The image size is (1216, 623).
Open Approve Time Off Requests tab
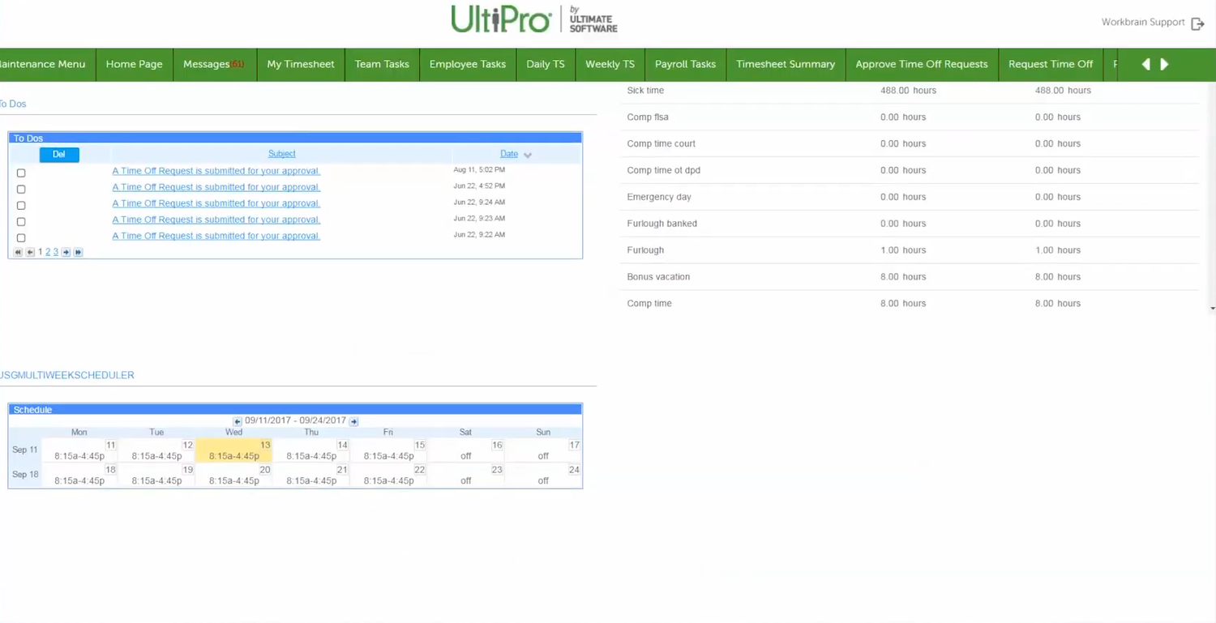pyautogui.click(x=921, y=64)
